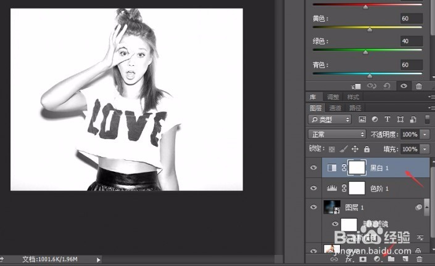
Task: Hide the bottom background layer
Action: (313, 251)
